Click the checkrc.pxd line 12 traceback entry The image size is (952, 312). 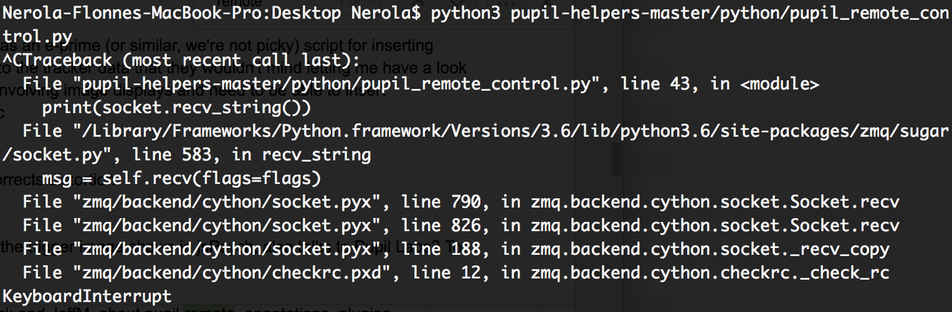tap(456, 273)
